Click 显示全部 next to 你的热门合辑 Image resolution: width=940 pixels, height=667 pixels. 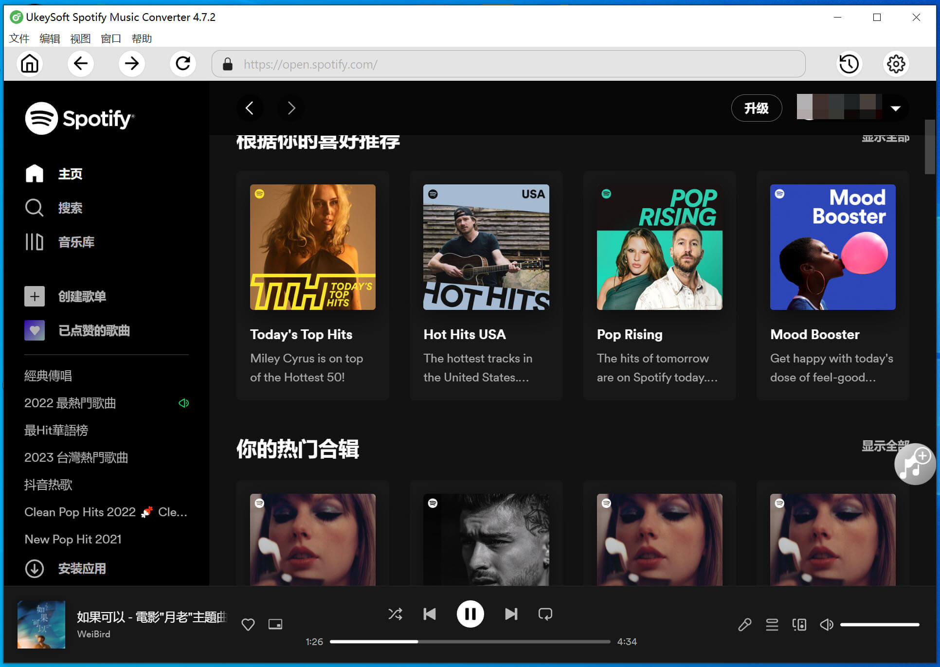886,446
